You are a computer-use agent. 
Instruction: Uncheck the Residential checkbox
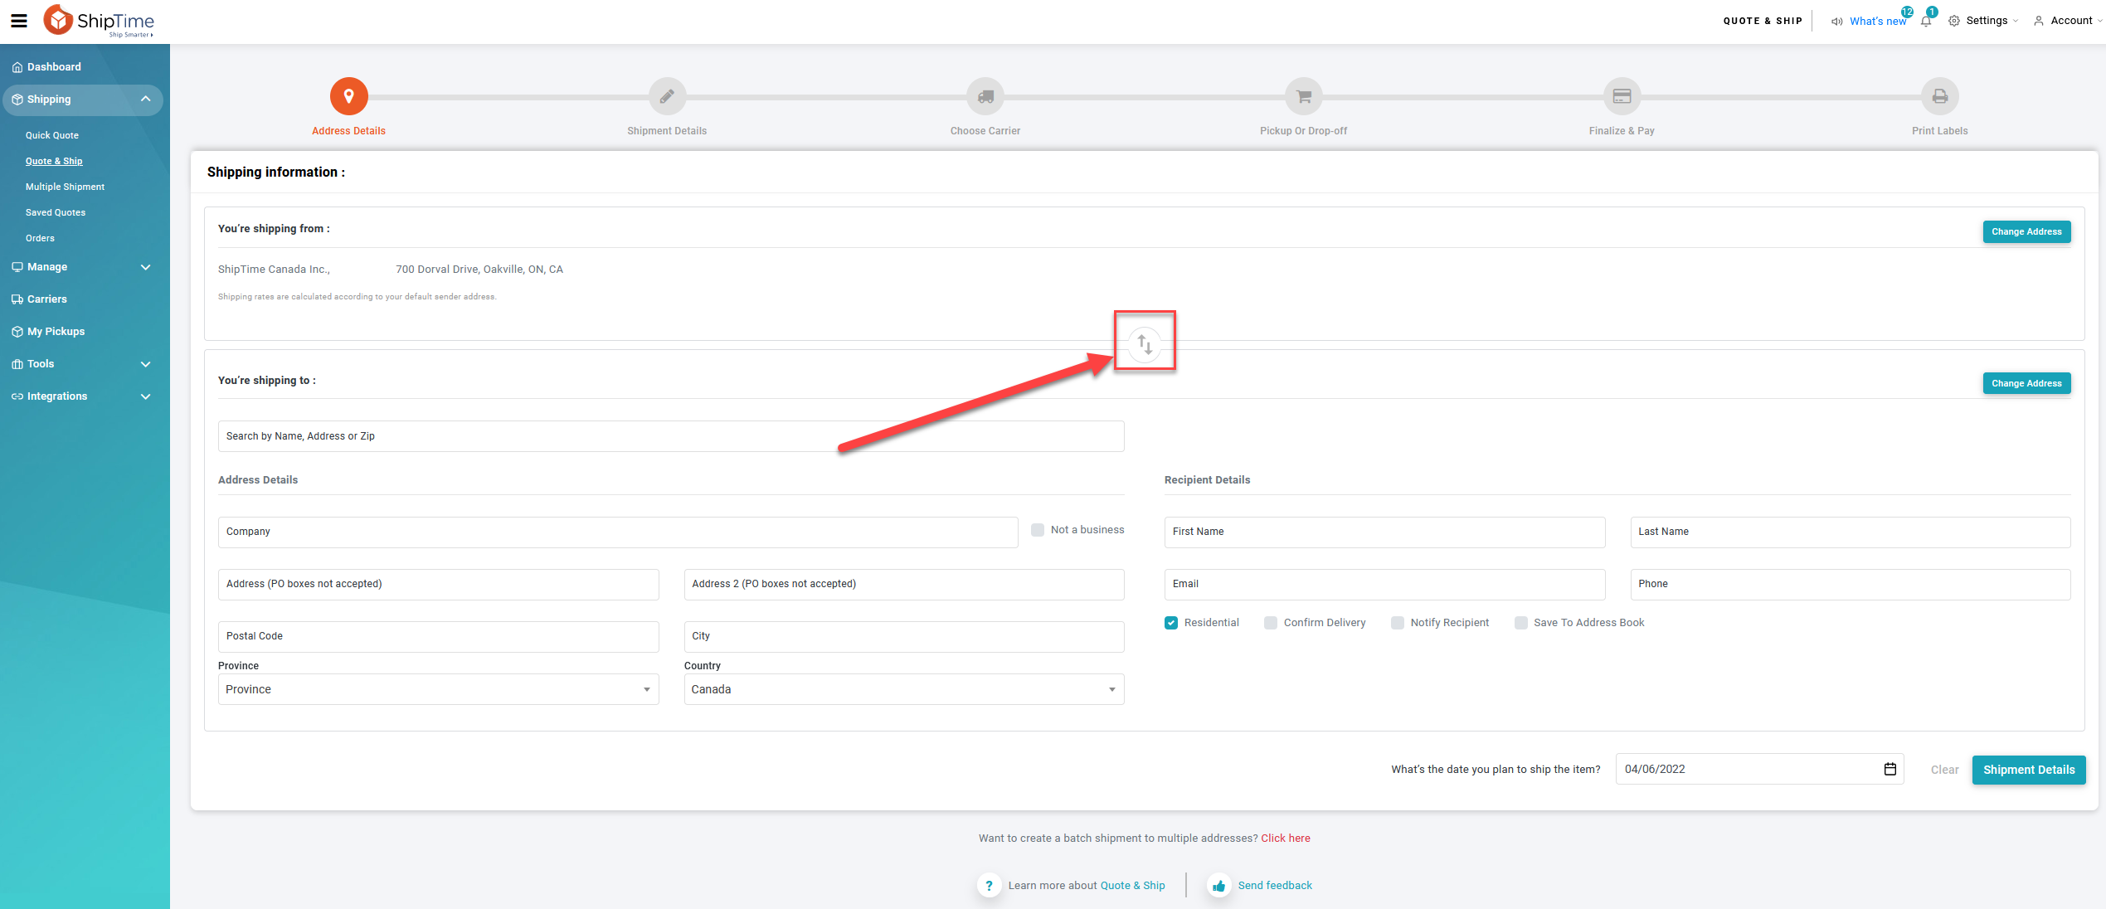[1170, 623]
